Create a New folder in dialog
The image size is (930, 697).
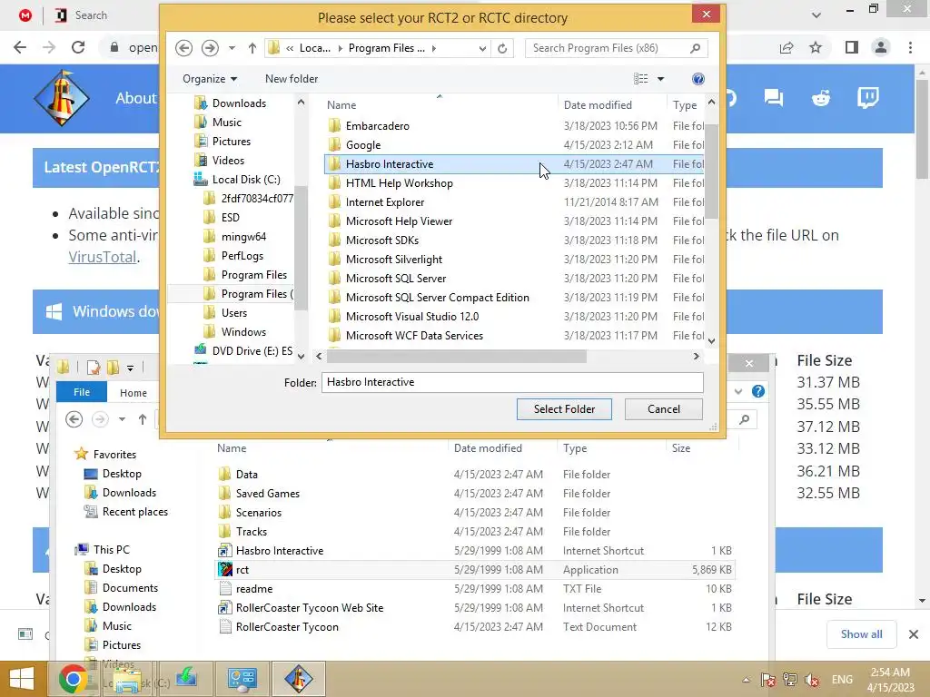tap(292, 79)
